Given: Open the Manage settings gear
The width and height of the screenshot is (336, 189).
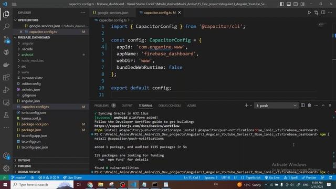Looking at the screenshot, I should coord(6,169).
